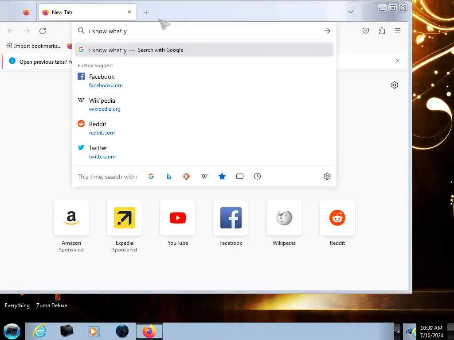
Task: Click Import bookmarks in bookmarks toolbar
Action: point(34,46)
